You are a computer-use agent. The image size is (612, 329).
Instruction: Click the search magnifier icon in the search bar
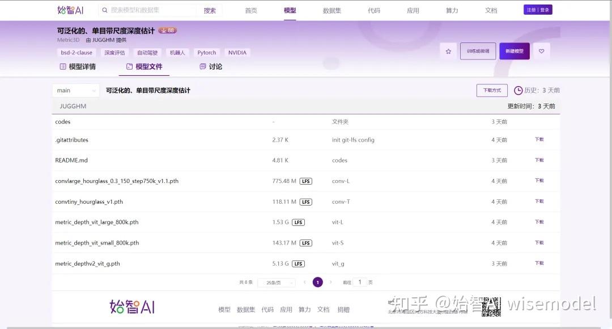[104, 10]
